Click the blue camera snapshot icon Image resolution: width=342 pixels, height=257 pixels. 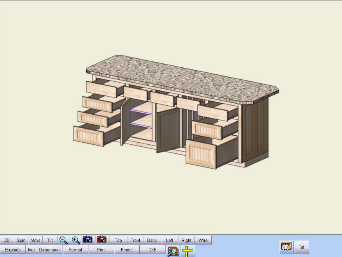click(x=88, y=240)
